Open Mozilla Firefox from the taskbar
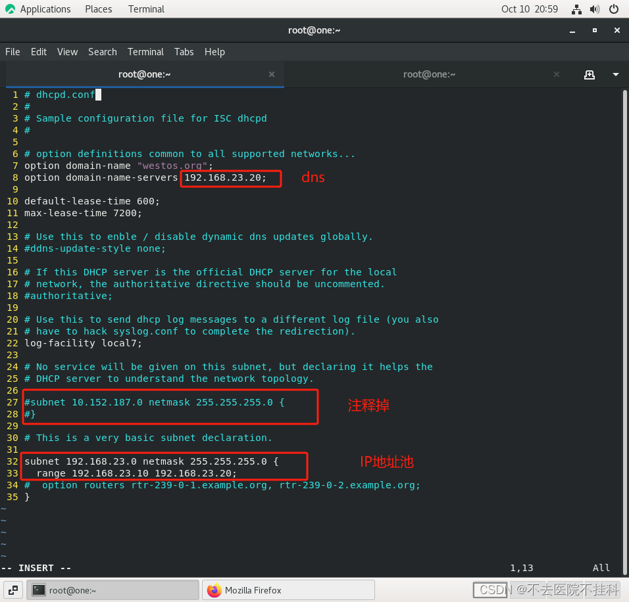 288,590
